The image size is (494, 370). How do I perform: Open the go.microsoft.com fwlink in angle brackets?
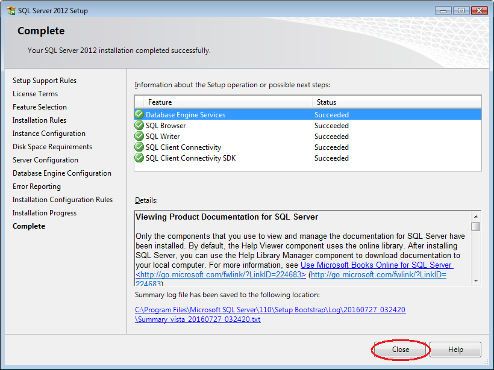(x=220, y=275)
